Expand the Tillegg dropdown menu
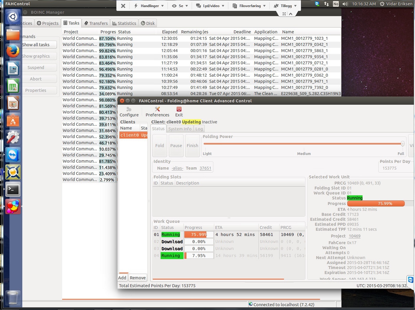Viewport: 415px width, 310px height. click(x=285, y=6)
